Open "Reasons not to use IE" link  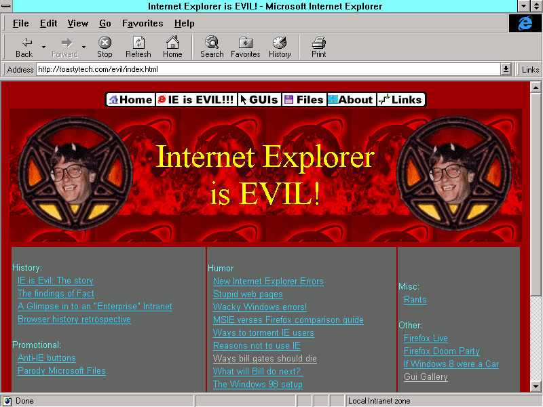[257, 345]
